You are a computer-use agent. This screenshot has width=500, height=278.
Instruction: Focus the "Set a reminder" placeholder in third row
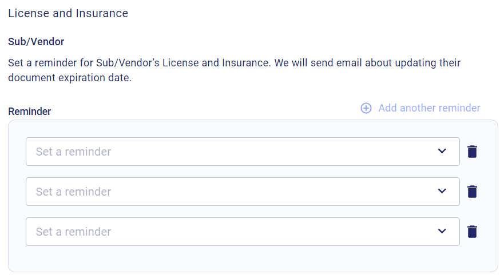(73, 232)
